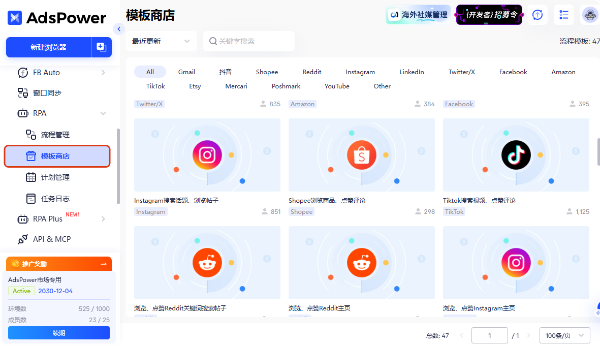
Task: Filter templates by Gmail
Action: tap(186, 72)
